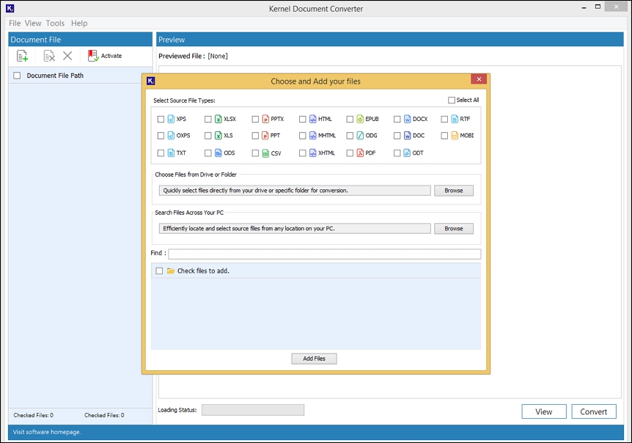The width and height of the screenshot is (632, 443).
Task: Click the PPTX file type icon
Action: click(265, 119)
